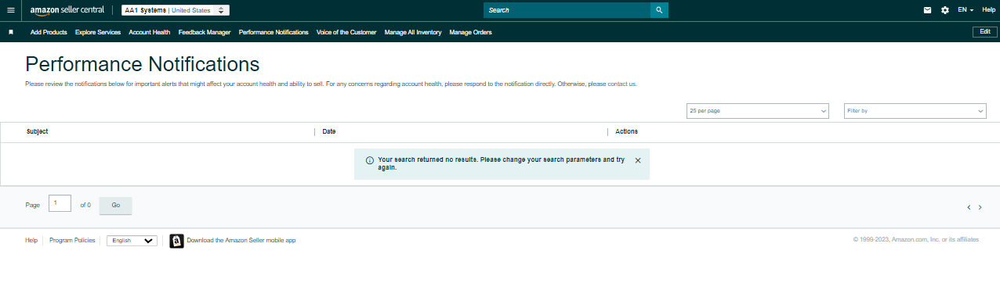Image resolution: width=1000 pixels, height=308 pixels.
Task: Click the footer Help link
Action: click(31, 241)
